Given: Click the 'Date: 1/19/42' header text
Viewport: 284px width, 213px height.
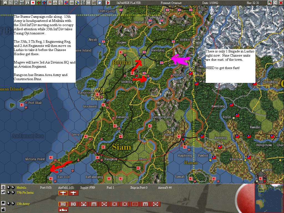Looking at the screenshot, I should coord(211,3).
